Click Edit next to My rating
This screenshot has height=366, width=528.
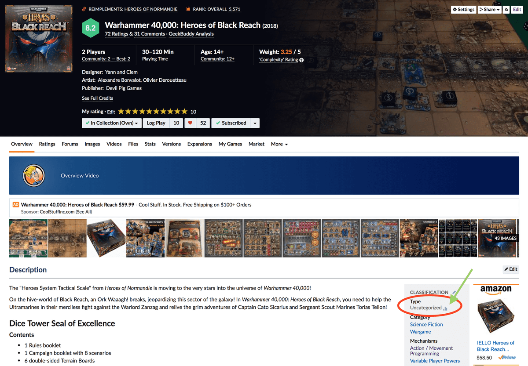click(x=111, y=112)
